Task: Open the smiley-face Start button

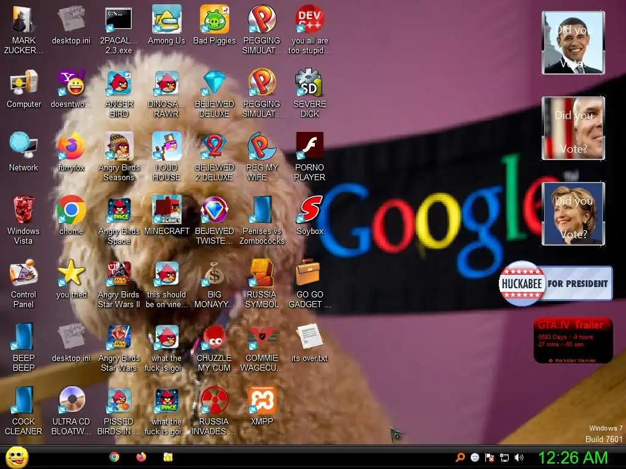Action: (17, 457)
